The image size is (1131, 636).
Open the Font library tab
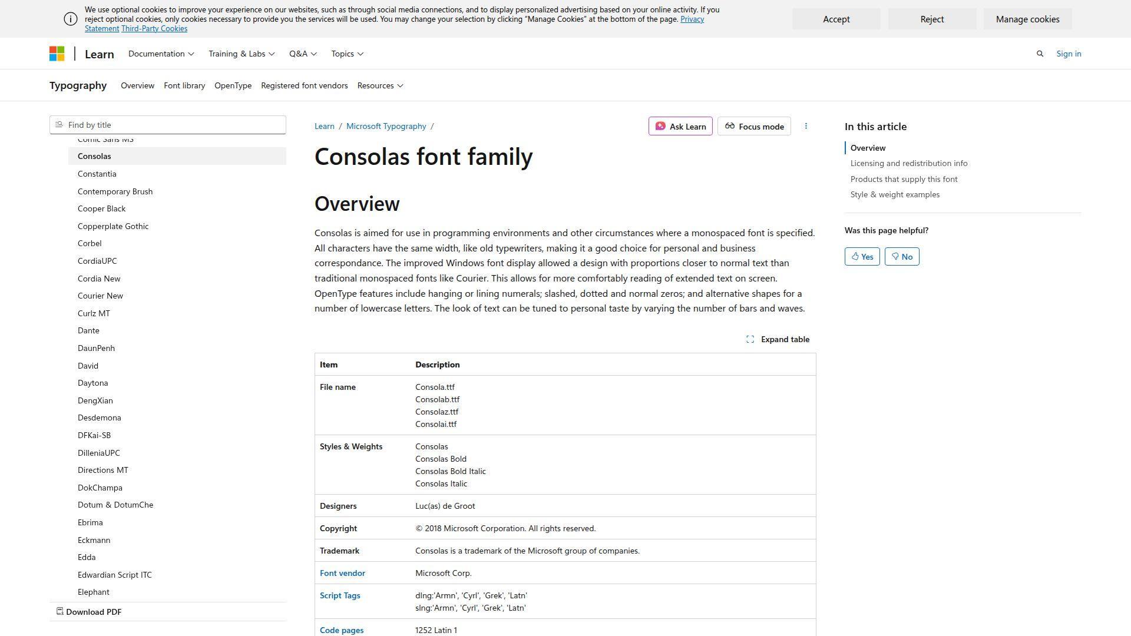point(184,85)
